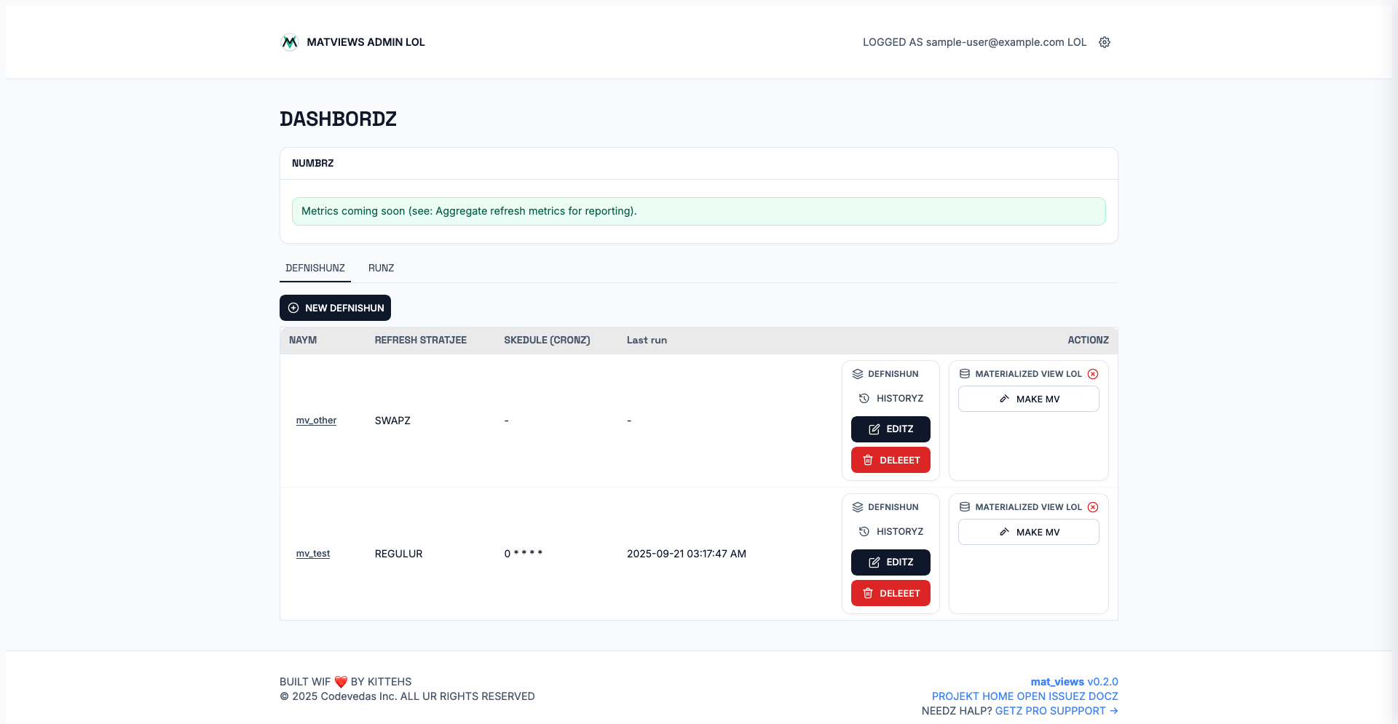
Task: Click the layers icon beside DEFNISHUN in mv_other row
Action: pyautogui.click(x=857, y=374)
